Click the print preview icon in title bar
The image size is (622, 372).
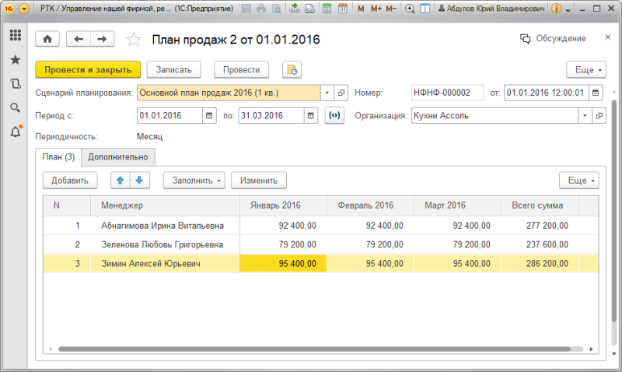[277, 9]
